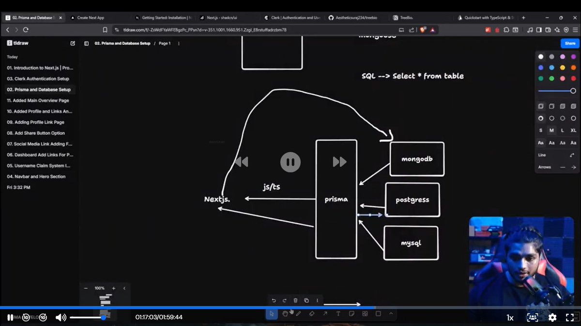Open the arrowhead end dropdown
The width and height of the screenshot is (581, 326).
point(573,167)
